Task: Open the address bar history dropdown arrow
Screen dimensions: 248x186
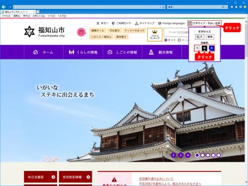Action: [160, 7]
